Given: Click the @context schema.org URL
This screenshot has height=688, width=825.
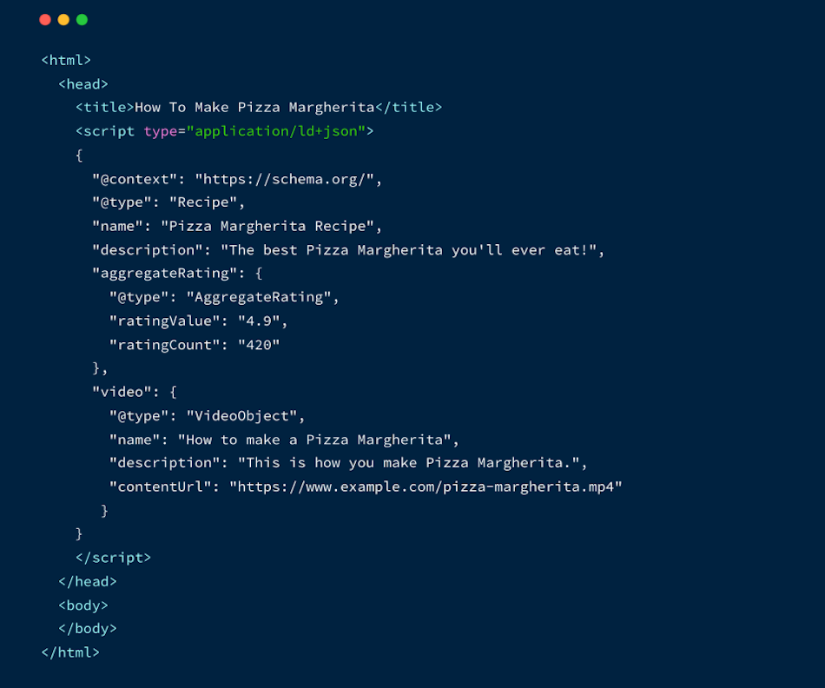Looking at the screenshot, I should coord(284,180).
